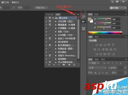Switch to the 色板 swatches tab
128x95 pixels.
pos(97,14)
